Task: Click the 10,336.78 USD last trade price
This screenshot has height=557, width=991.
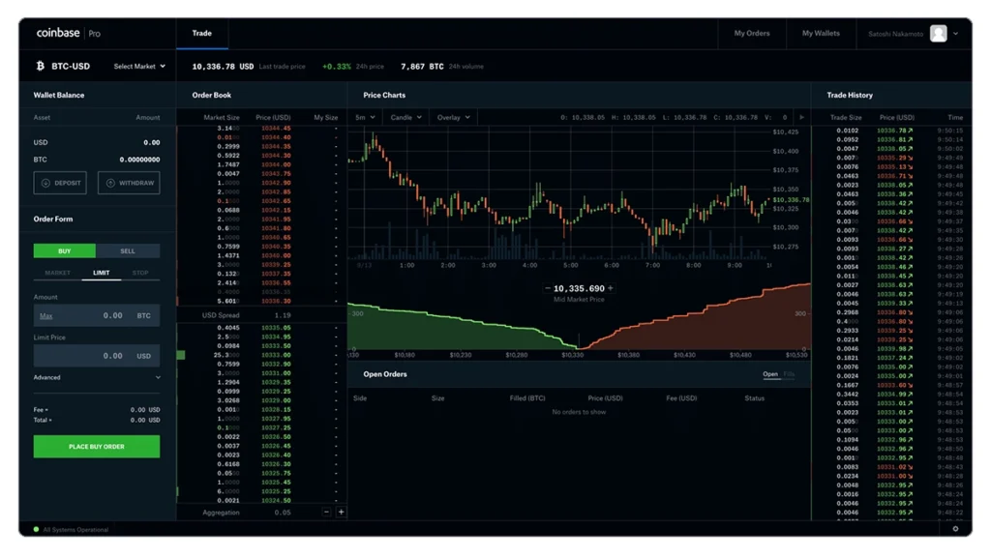Action: click(223, 67)
